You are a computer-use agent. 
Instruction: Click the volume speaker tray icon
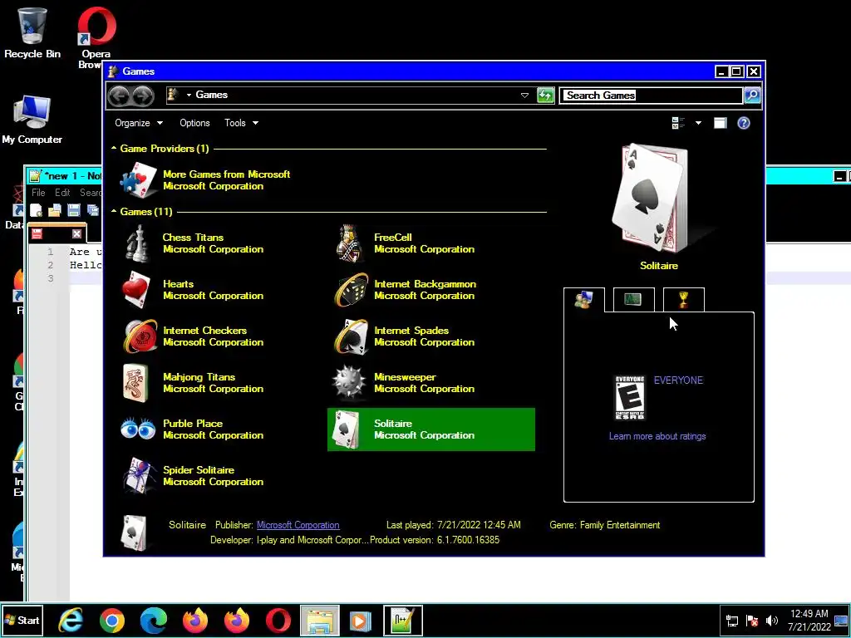coord(771,620)
